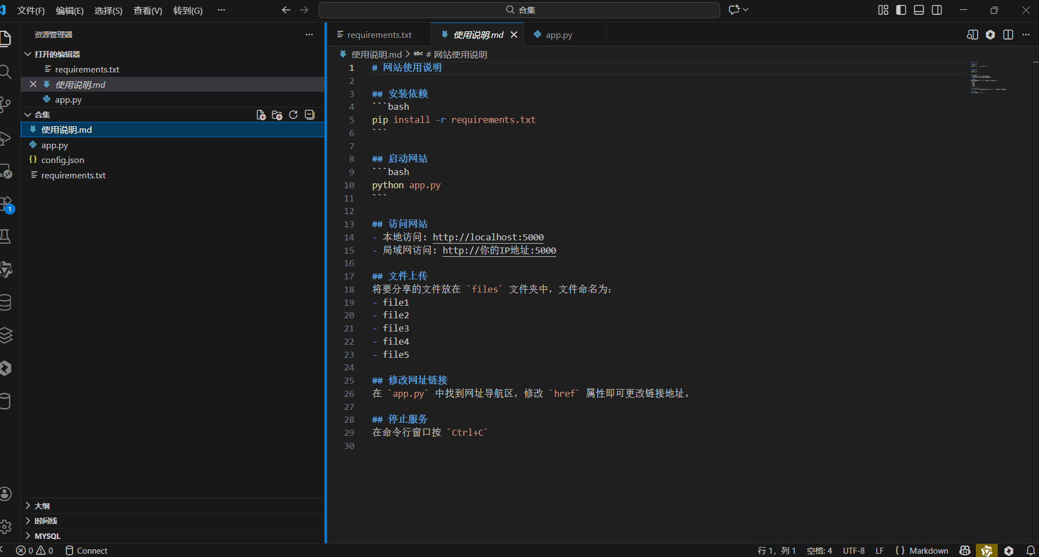Select app.py in the open editors list
Viewport: 1039px width, 557px height.
click(172, 99)
